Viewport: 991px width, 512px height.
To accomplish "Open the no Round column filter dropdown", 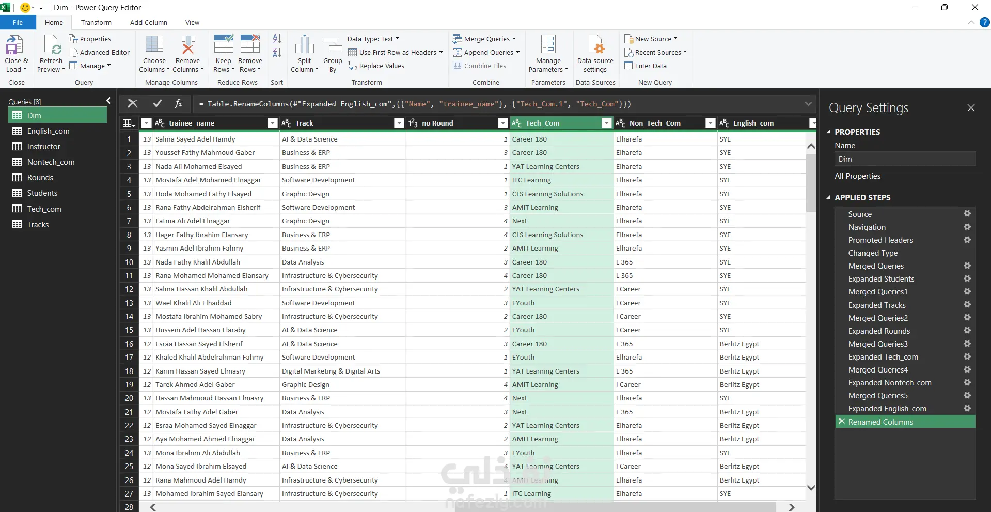I will click(502, 123).
